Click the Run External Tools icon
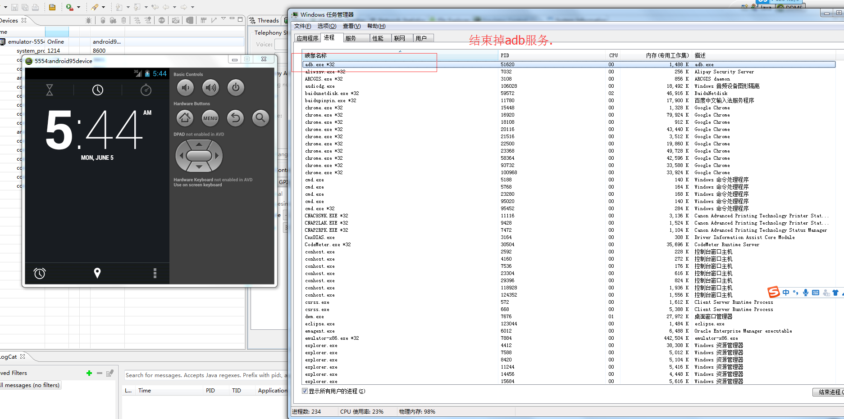This screenshot has height=419, width=844. [69, 7]
